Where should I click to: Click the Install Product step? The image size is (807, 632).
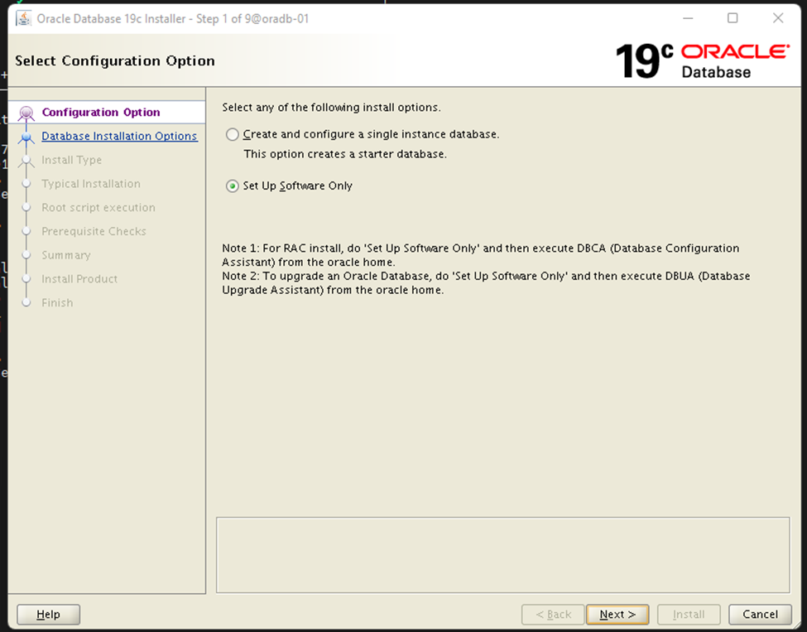coord(79,278)
